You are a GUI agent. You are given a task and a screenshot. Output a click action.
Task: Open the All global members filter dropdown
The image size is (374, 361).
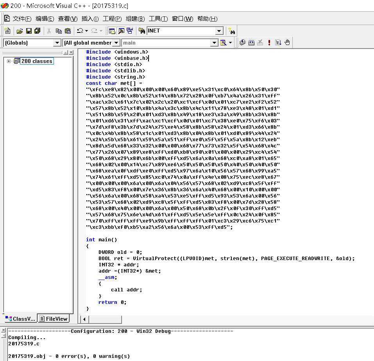click(116, 43)
